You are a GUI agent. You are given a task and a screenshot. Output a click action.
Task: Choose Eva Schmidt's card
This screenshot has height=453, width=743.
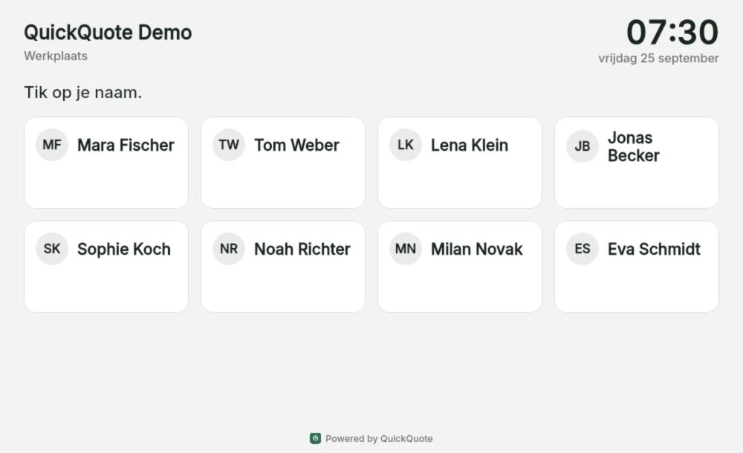tap(637, 267)
